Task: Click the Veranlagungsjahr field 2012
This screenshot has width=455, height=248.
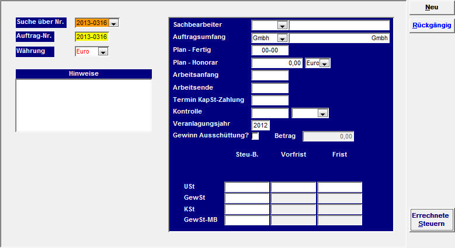Action: pos(261,125)
